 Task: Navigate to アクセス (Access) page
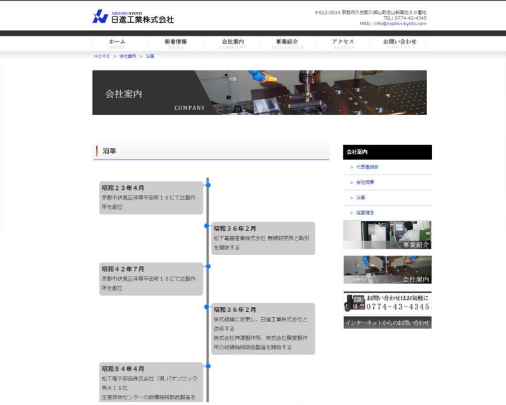(x=343, y=43)
